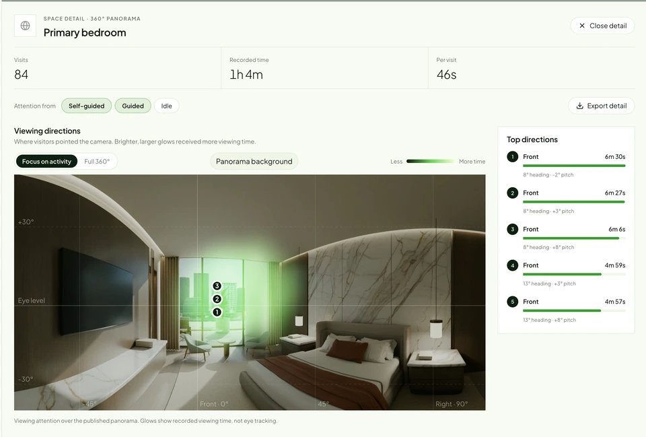Screen dimensions: 646x437
Task: Export the detail data
Action: (x=601, y=106)
